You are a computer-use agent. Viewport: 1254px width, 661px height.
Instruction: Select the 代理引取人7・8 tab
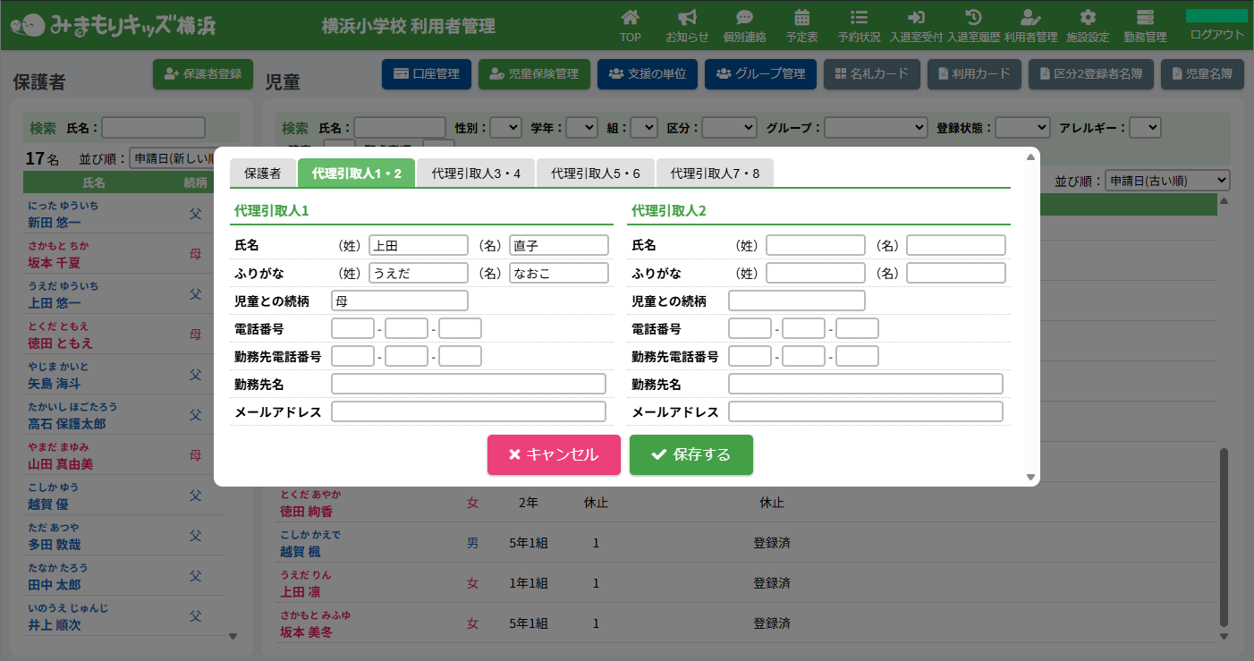click(x=715, y=173)
